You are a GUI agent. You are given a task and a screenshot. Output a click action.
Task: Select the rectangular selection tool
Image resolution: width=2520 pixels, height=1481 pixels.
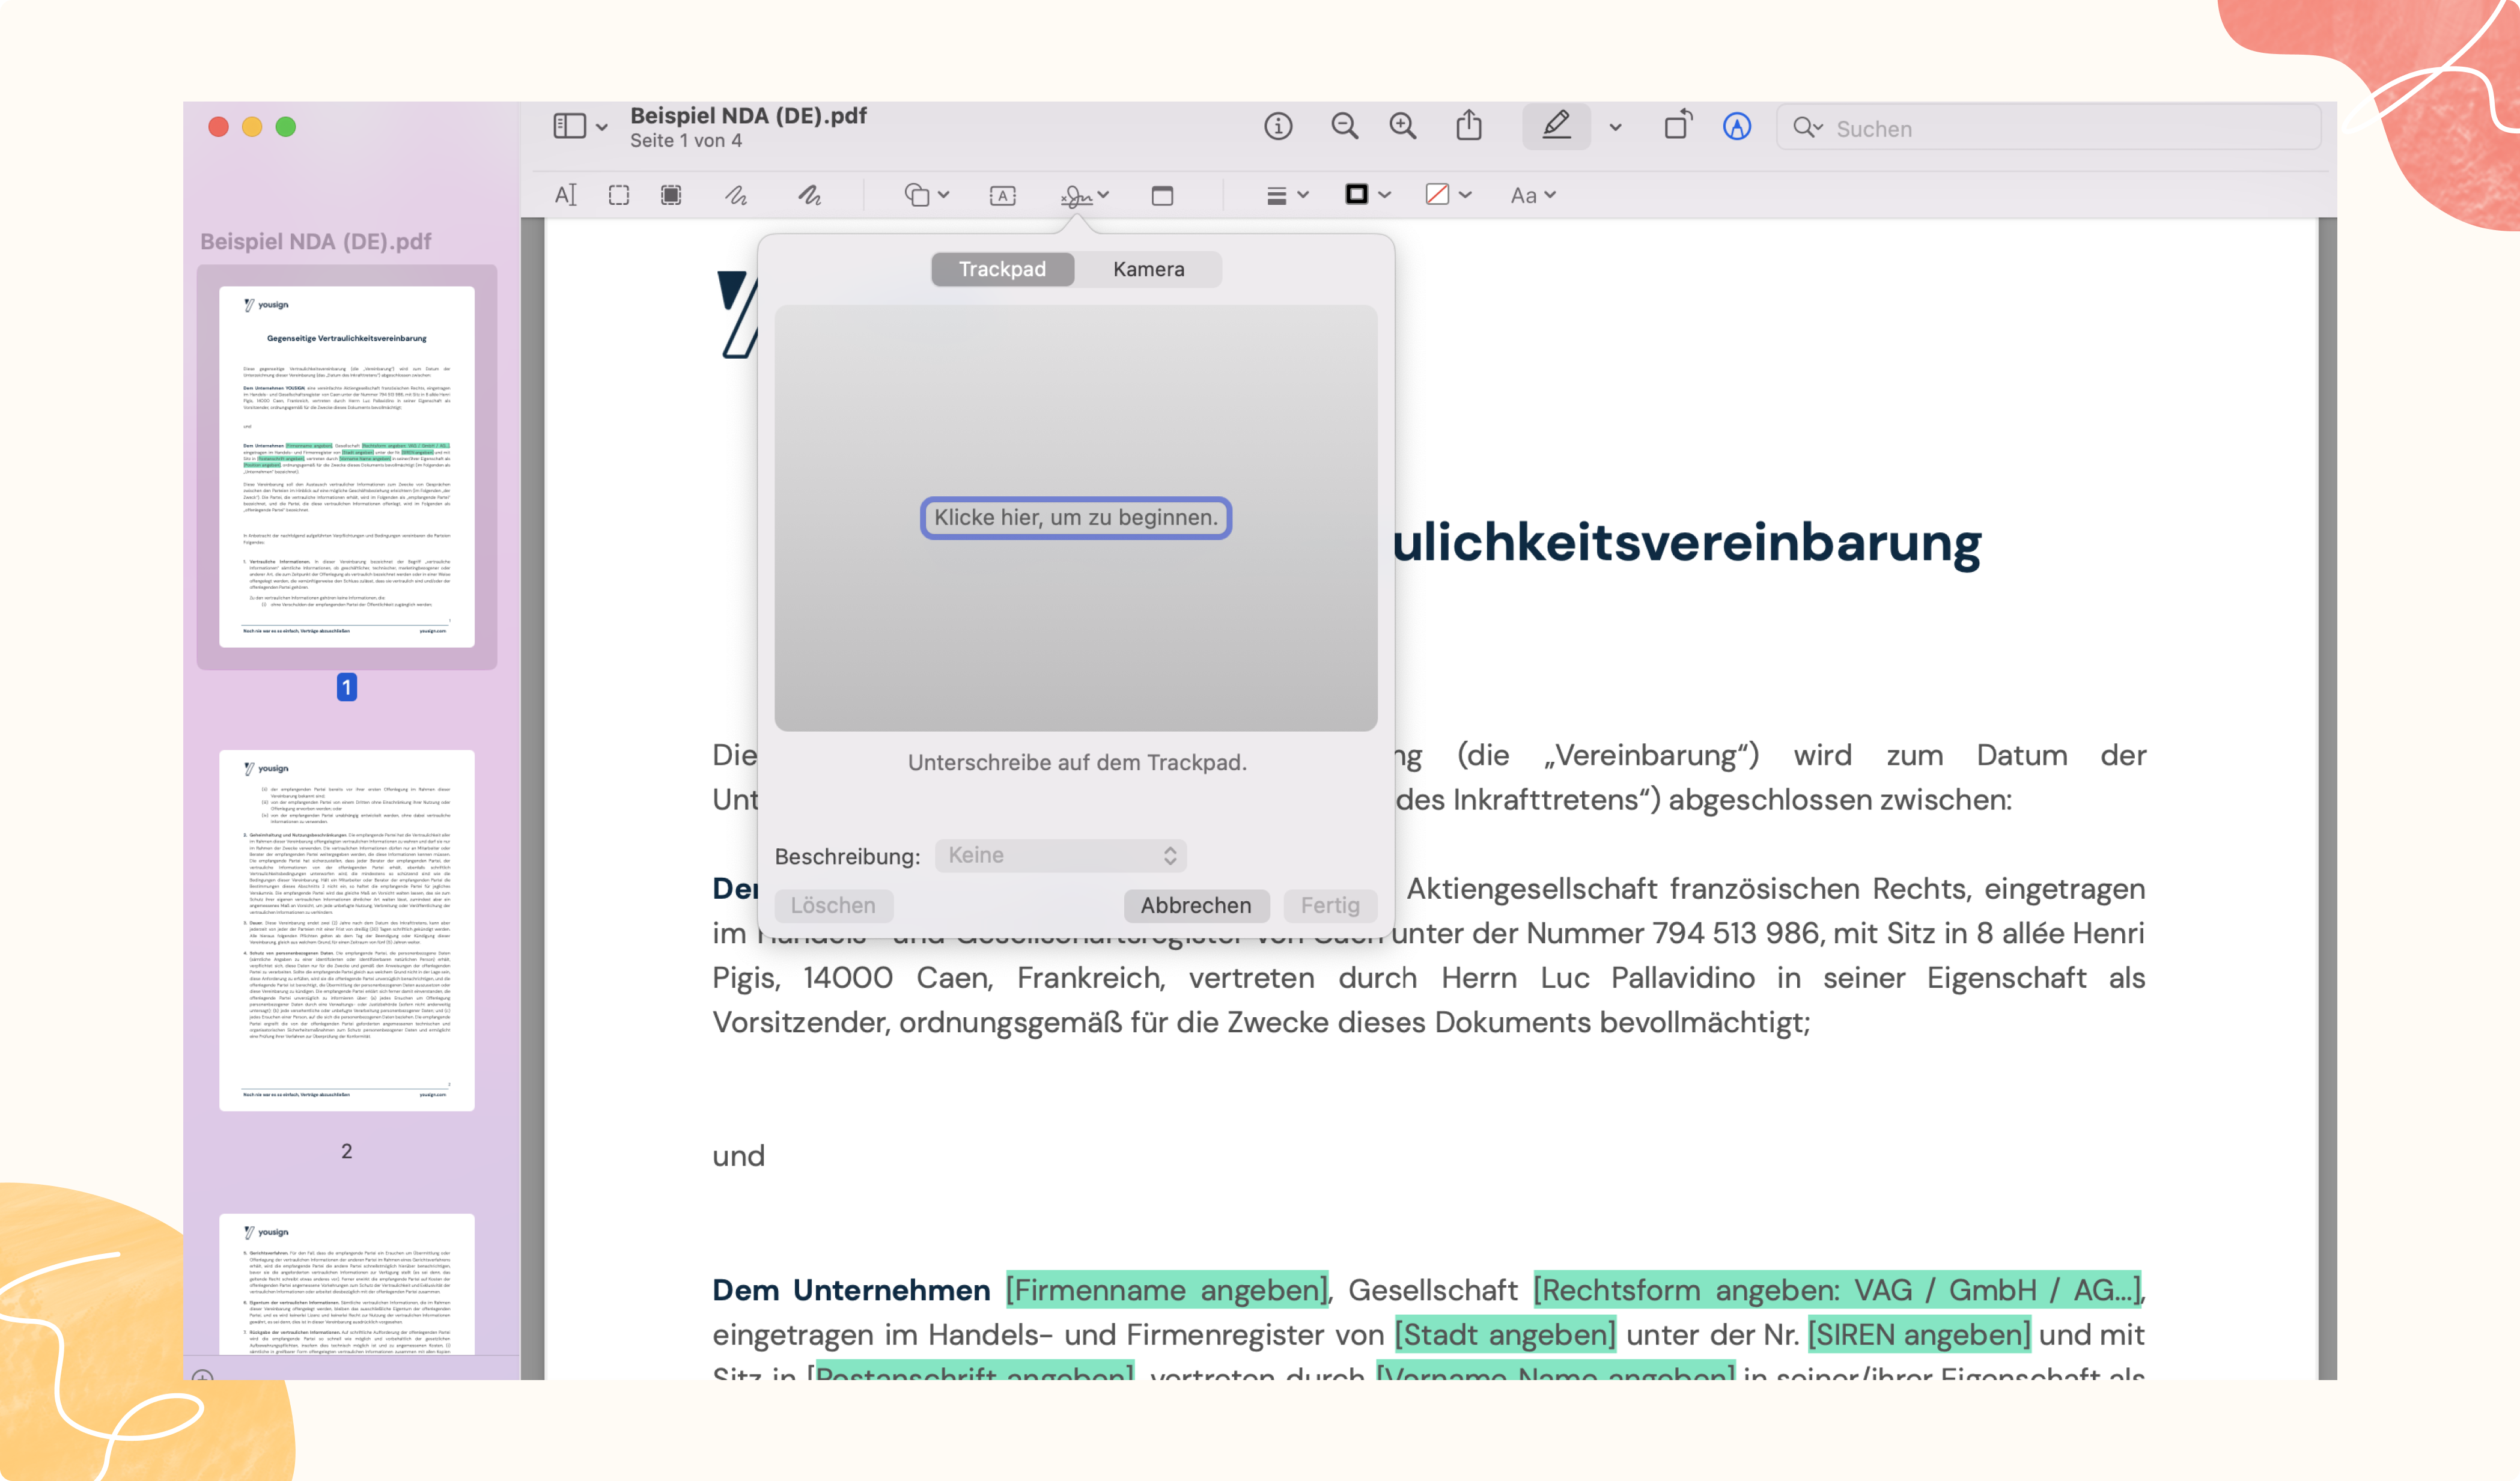(x=618, y=195)
